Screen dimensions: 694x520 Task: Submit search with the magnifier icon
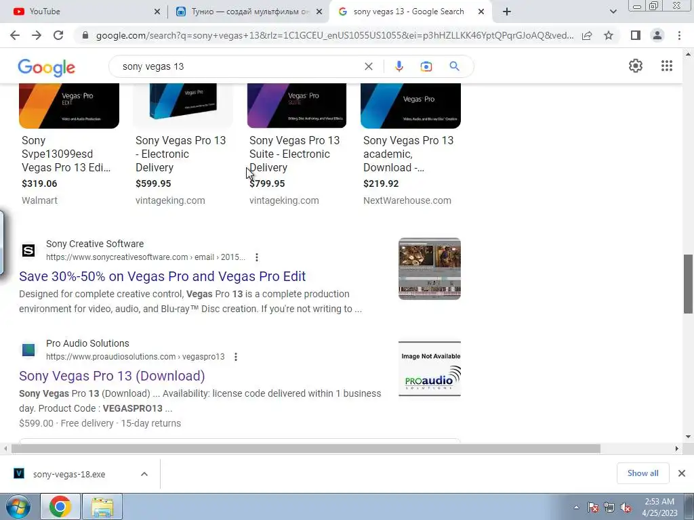click(x=454, y=66)
